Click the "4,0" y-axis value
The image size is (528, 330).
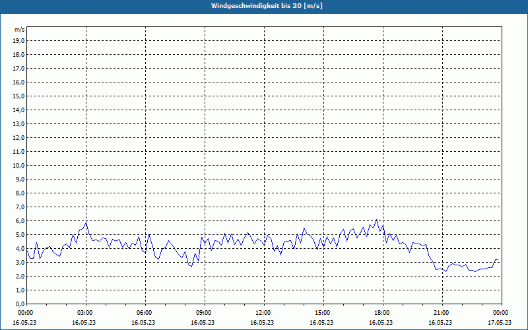20,249
